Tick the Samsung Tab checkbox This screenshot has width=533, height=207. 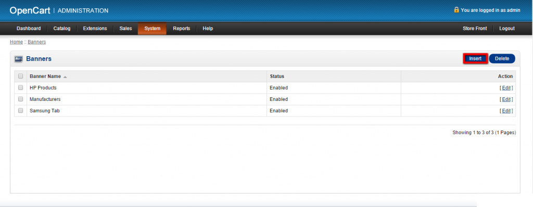click(x=20, y=110)
